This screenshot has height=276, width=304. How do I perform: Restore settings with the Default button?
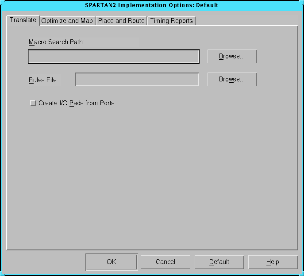219,262
